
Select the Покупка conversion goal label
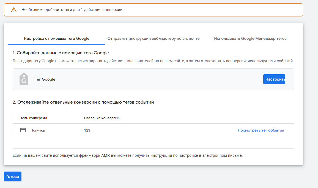(38, 130)
